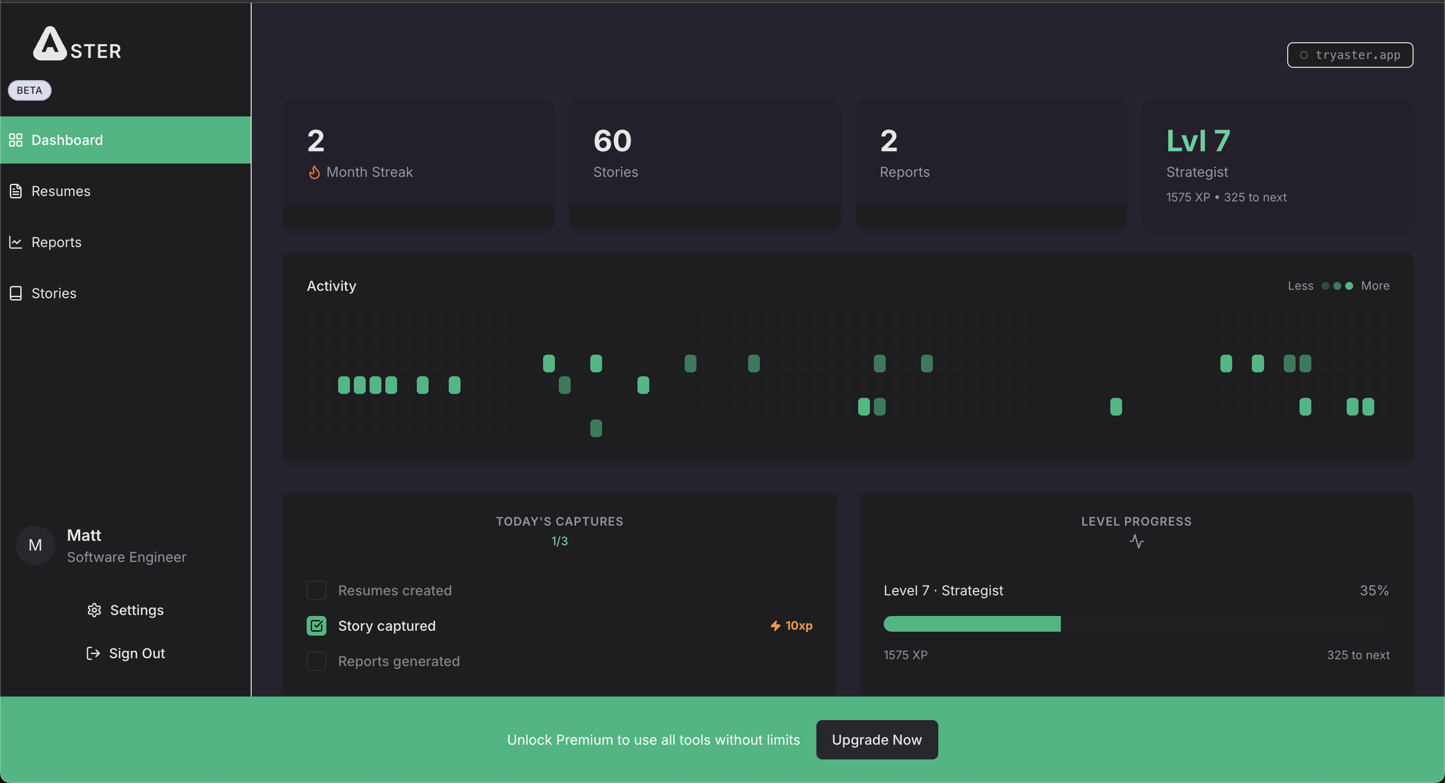This screenshot has height=783, width=1445.
Task: Click the lightning bolt 10xp icon
Action: click(x=775, y=625)
